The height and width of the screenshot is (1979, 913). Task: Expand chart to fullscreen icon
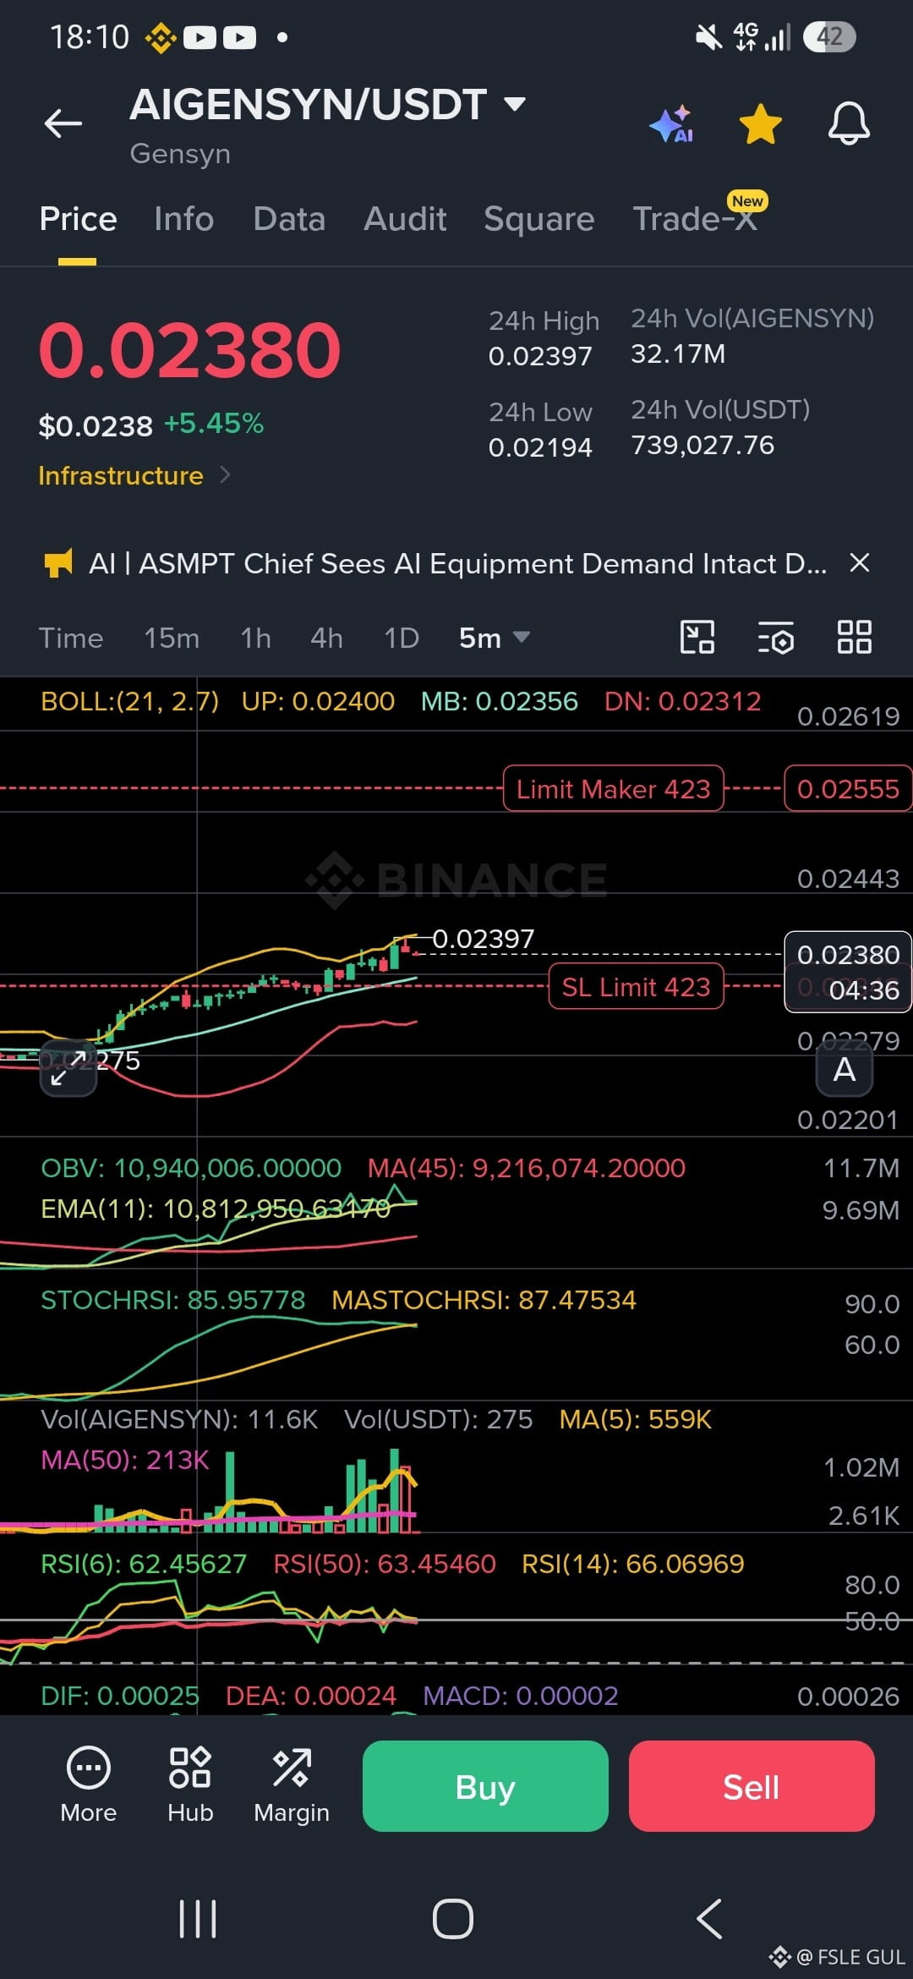tap(68, 1068)
